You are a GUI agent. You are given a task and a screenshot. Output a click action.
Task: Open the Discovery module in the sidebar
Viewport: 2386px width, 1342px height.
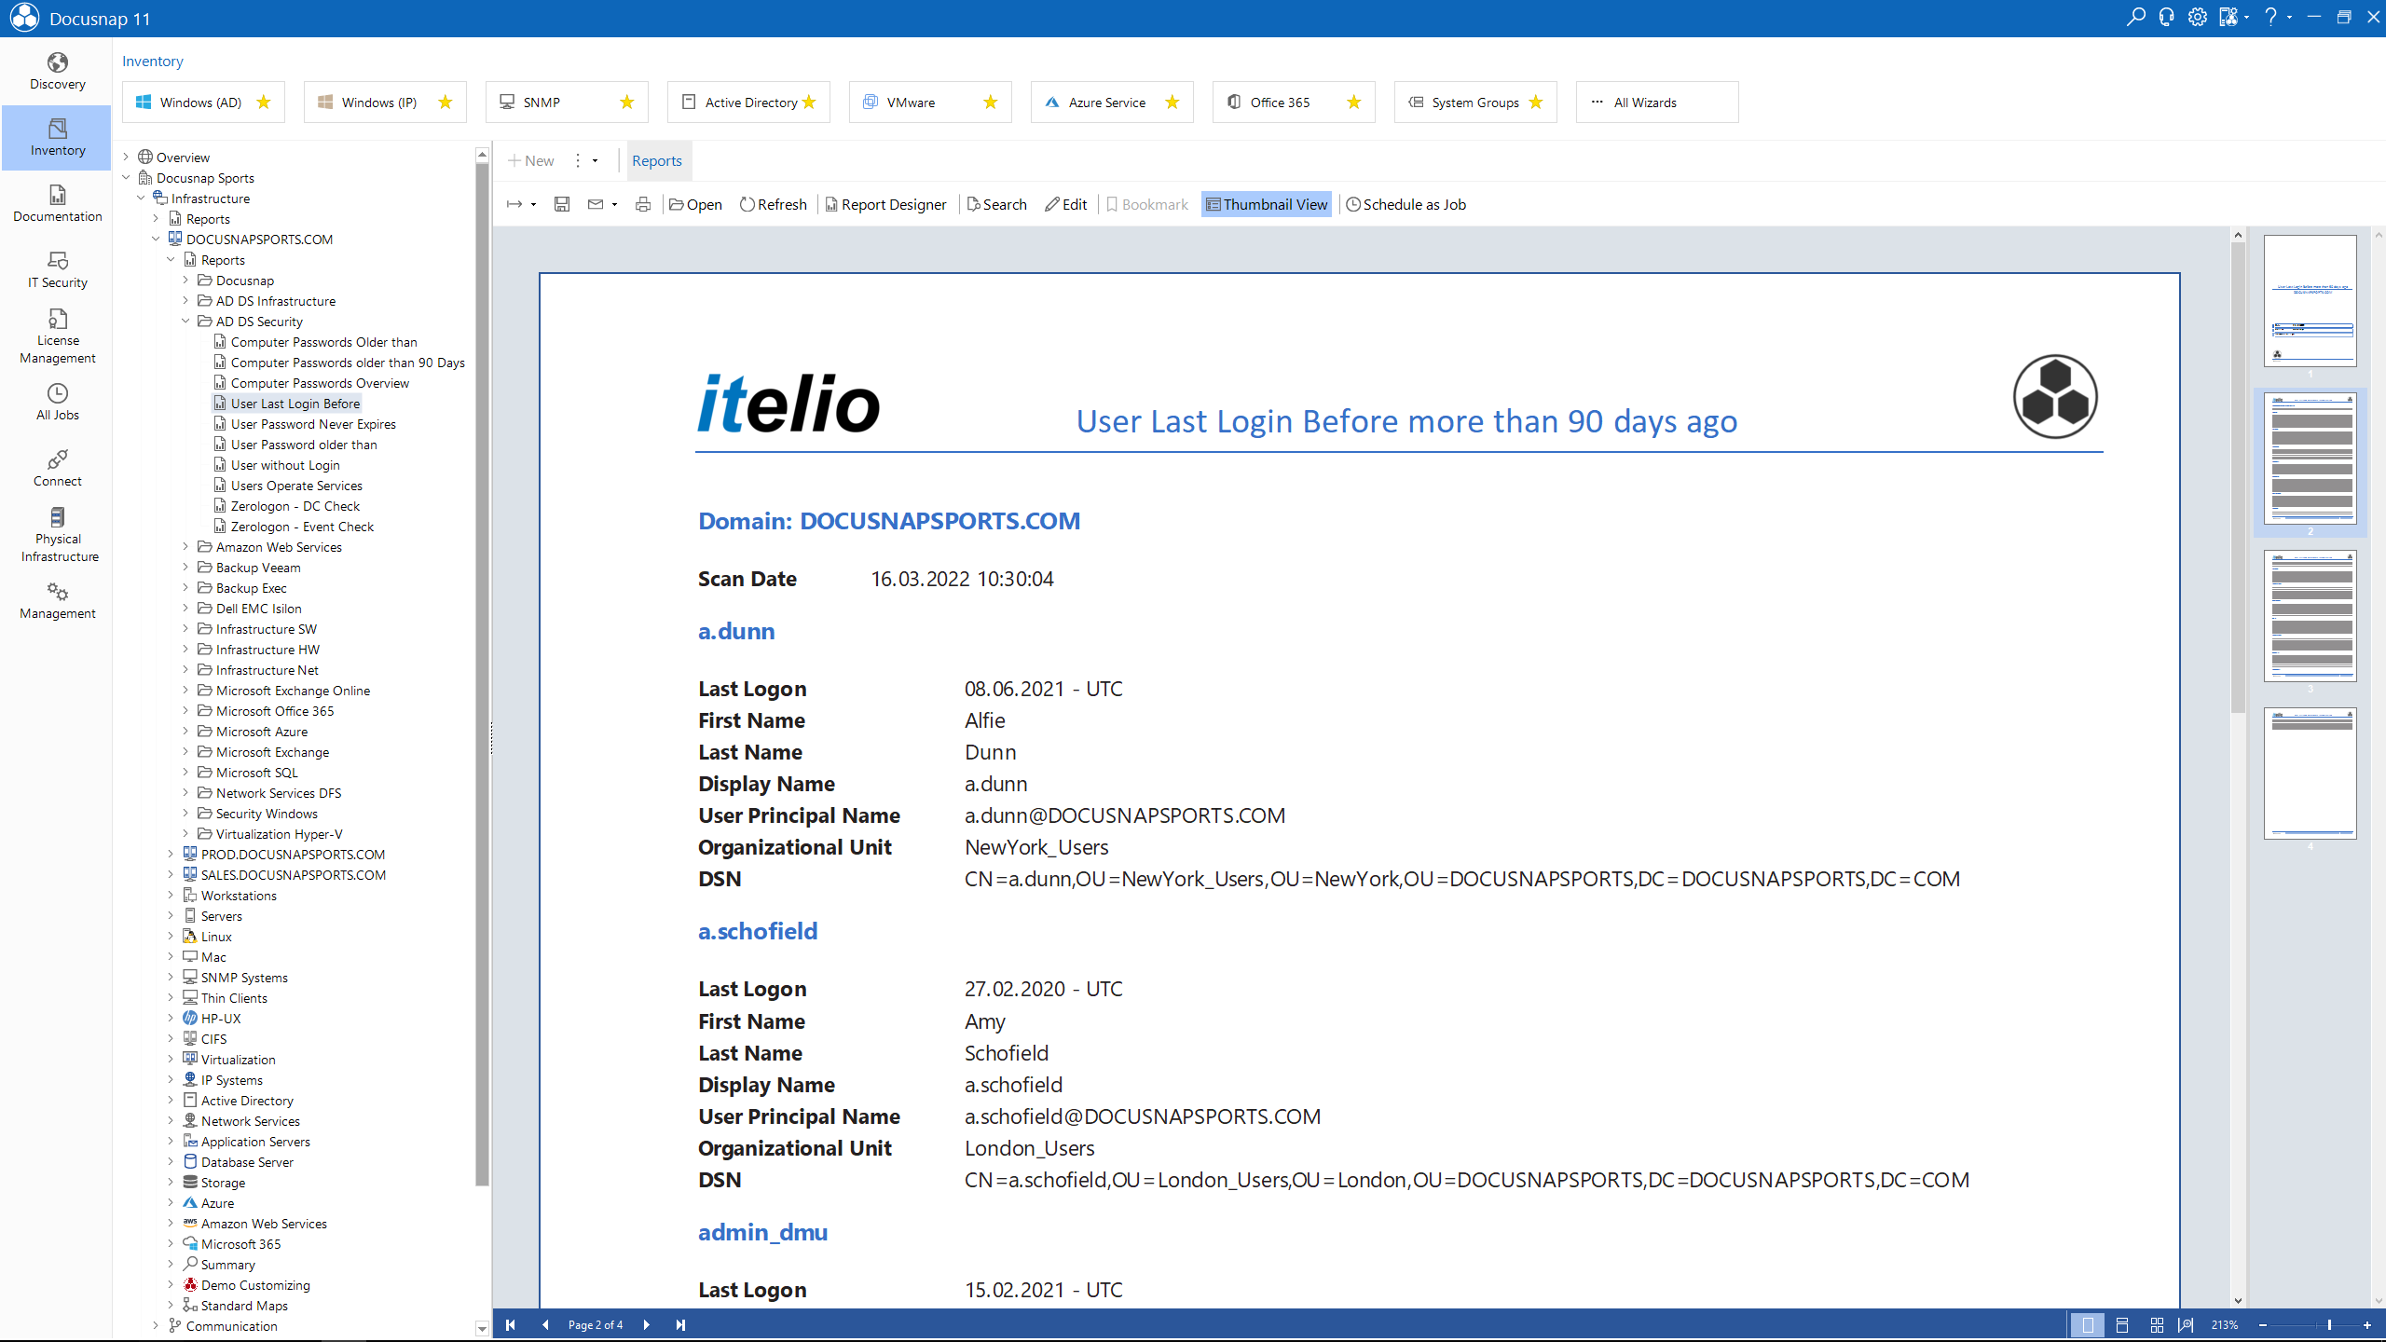click(57, 72)
